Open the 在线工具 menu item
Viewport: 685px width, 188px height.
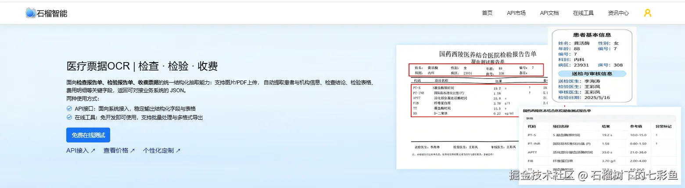click(x=583, y=13)
